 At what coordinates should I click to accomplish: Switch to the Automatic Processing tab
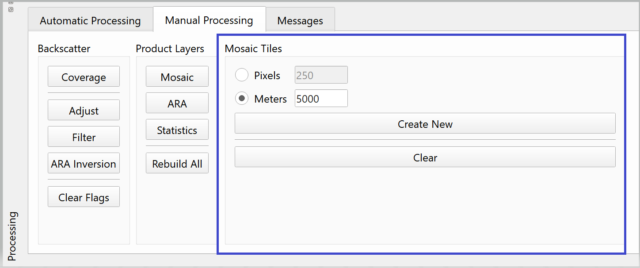(x=90, y=21)
